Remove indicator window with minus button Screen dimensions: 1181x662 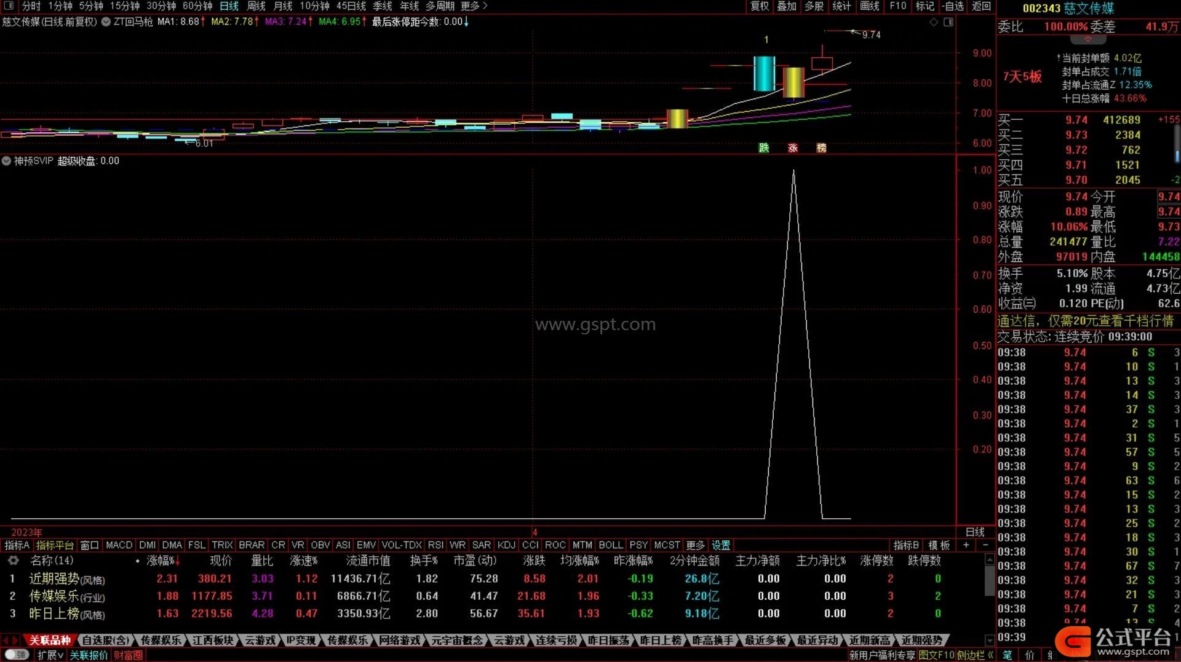(x=985, y=545)
